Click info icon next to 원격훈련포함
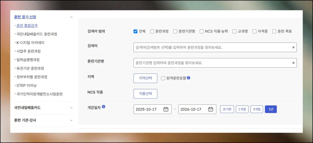Screen dimensions: 313x143 pos(189,78)
